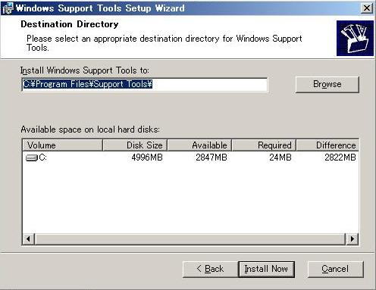This screenshot has height=290, width=376.
Task: Sort list by Disk Size column header
Action: coord(135,145)
